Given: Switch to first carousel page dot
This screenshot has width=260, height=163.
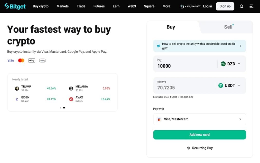Looking at the screenshot, I should pyautogui.click(x=60, y=108).
